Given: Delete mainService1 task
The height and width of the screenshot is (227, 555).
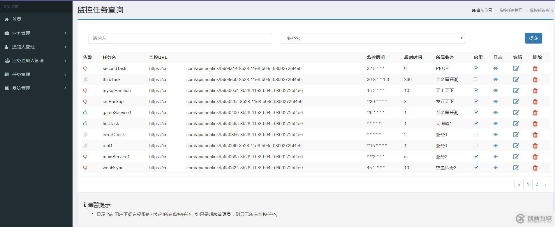Looking at the screenshot, I should 535,157.
